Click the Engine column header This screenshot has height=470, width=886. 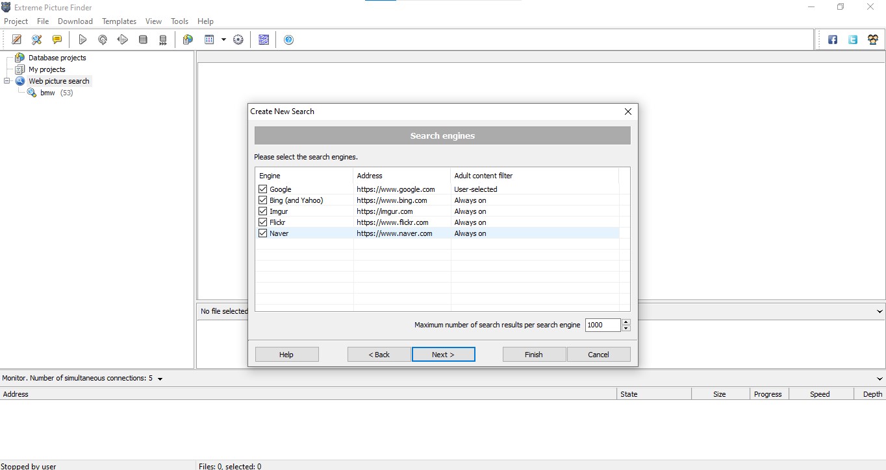(304, 176)
